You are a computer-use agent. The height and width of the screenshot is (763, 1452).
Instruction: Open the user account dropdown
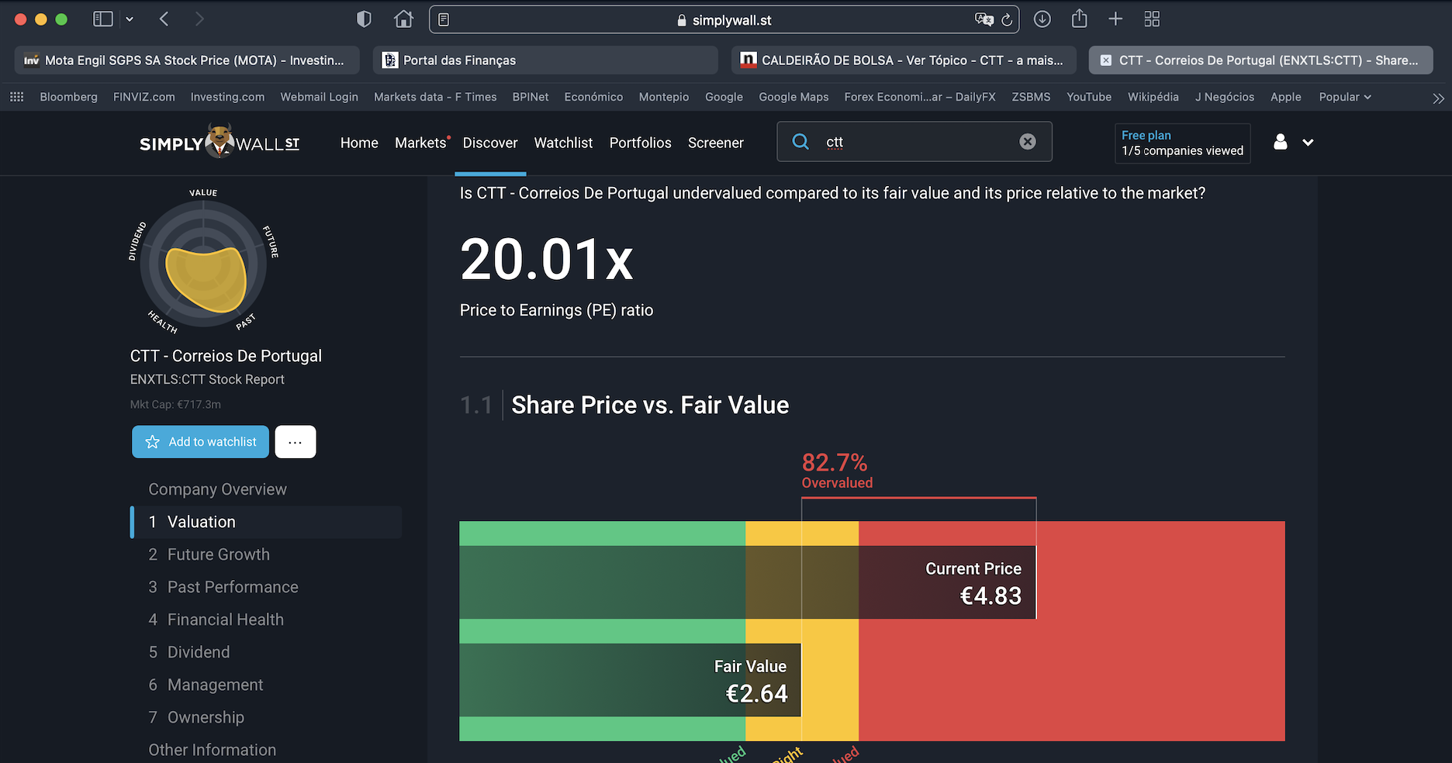(1293, 143)
